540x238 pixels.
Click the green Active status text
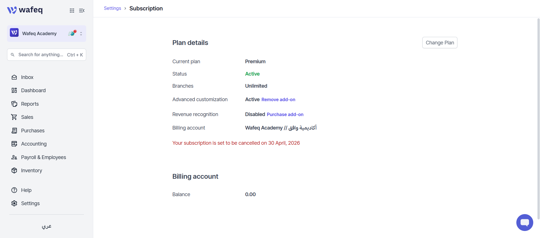point(252,74)
